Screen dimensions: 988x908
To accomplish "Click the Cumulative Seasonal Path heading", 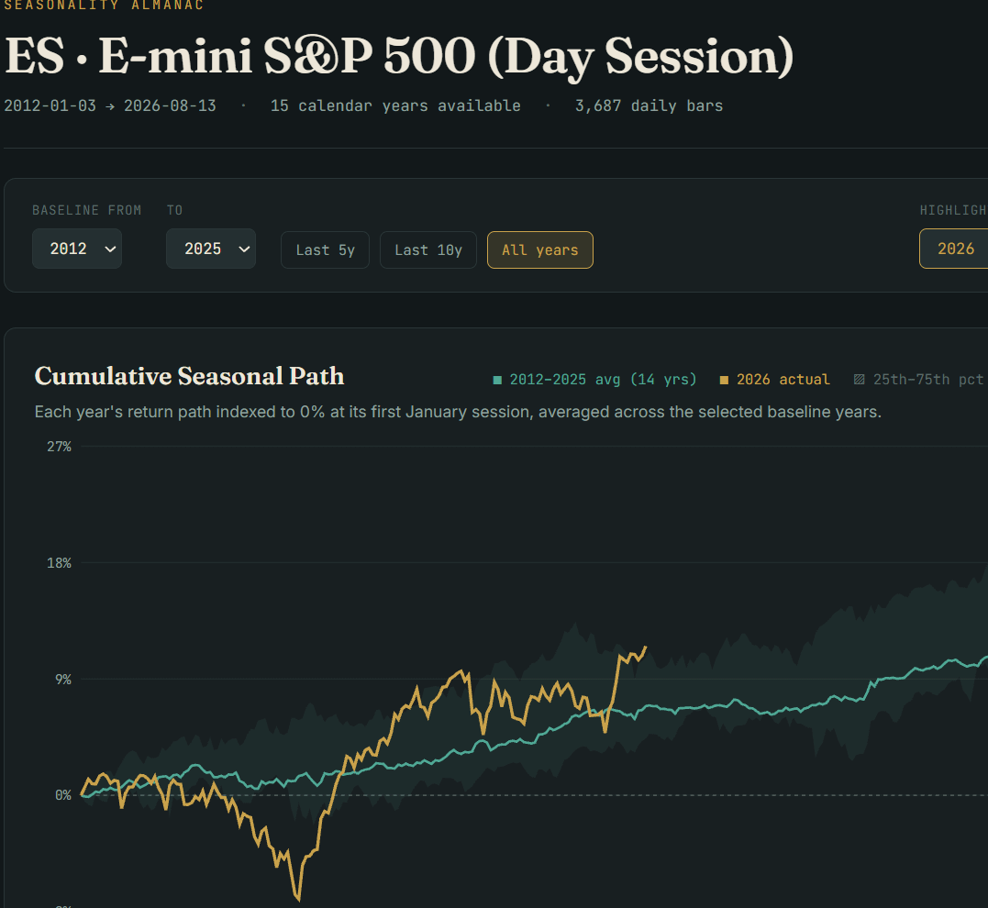I will pyautogui.click(x=190, y=376).
